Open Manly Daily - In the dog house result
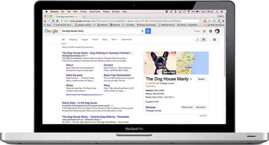Screen dimensions: 269x145 (79, 103)
